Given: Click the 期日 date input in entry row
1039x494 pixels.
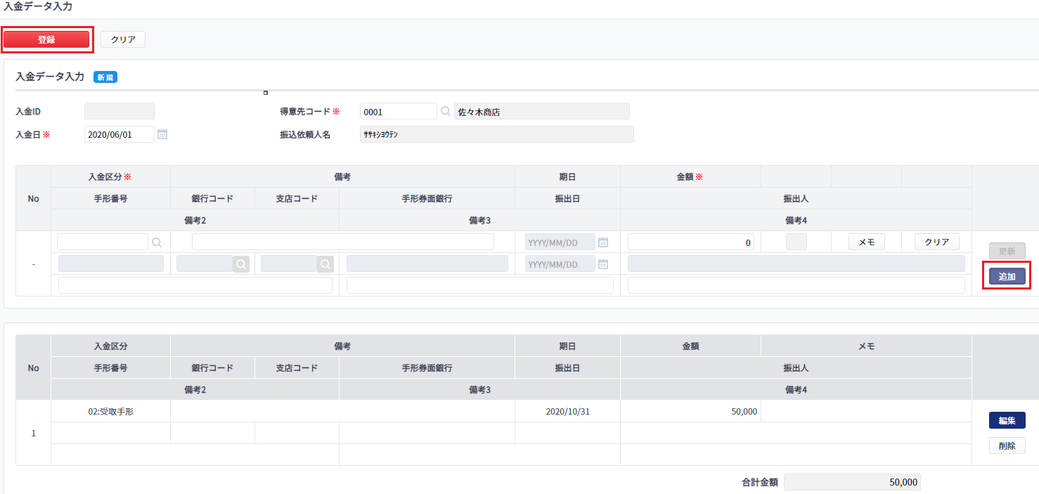Looking at the screenshot, I should coord(560,242).
